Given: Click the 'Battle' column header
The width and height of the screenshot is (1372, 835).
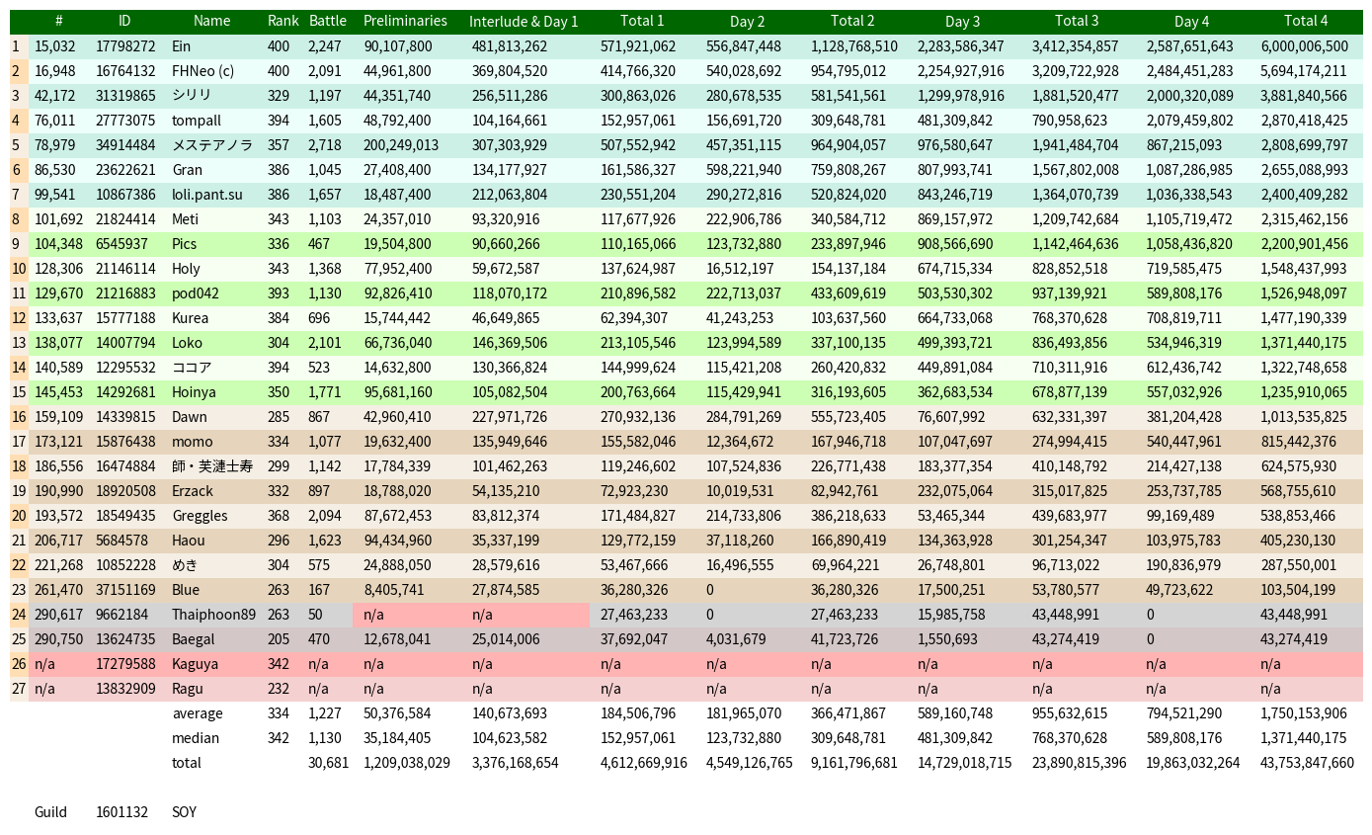Looking at the screenshot, I should (x=328, y=21).
